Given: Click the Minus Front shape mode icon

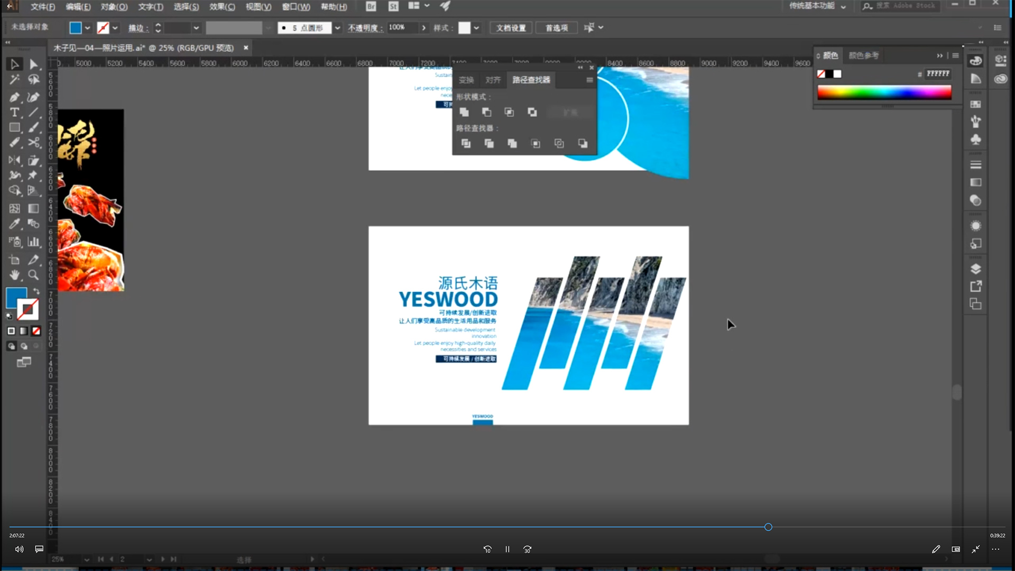Looking at the screenshot, I should coord(486,112).
